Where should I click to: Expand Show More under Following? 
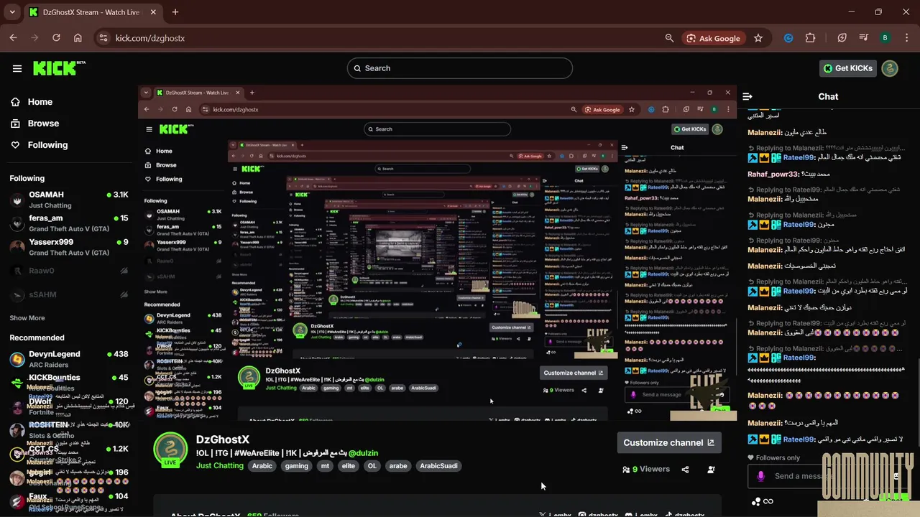27,318
